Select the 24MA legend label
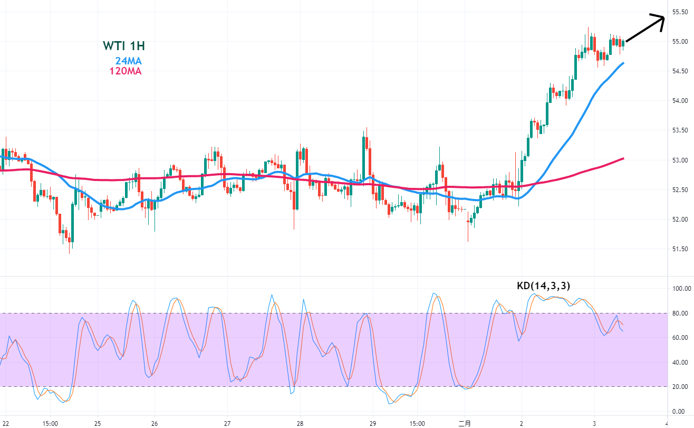 [x=129, y=61]
